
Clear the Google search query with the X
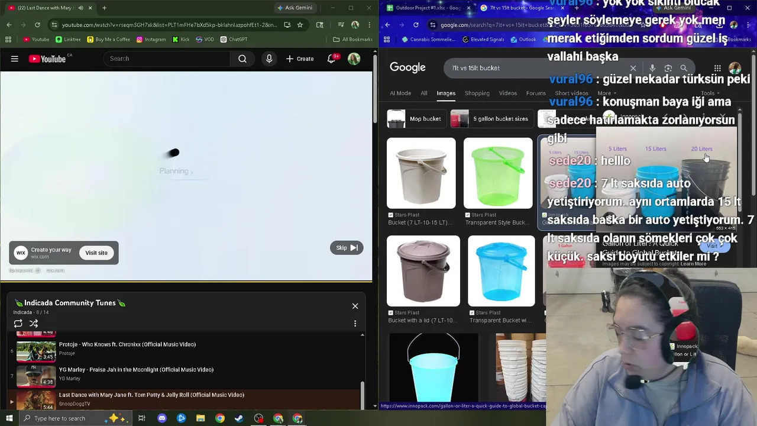633,68
